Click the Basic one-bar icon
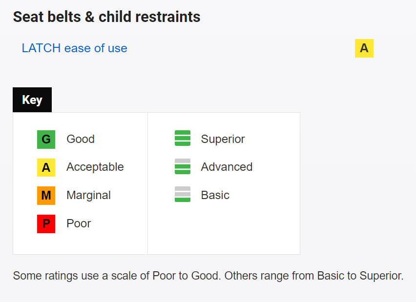 (182, 195)
